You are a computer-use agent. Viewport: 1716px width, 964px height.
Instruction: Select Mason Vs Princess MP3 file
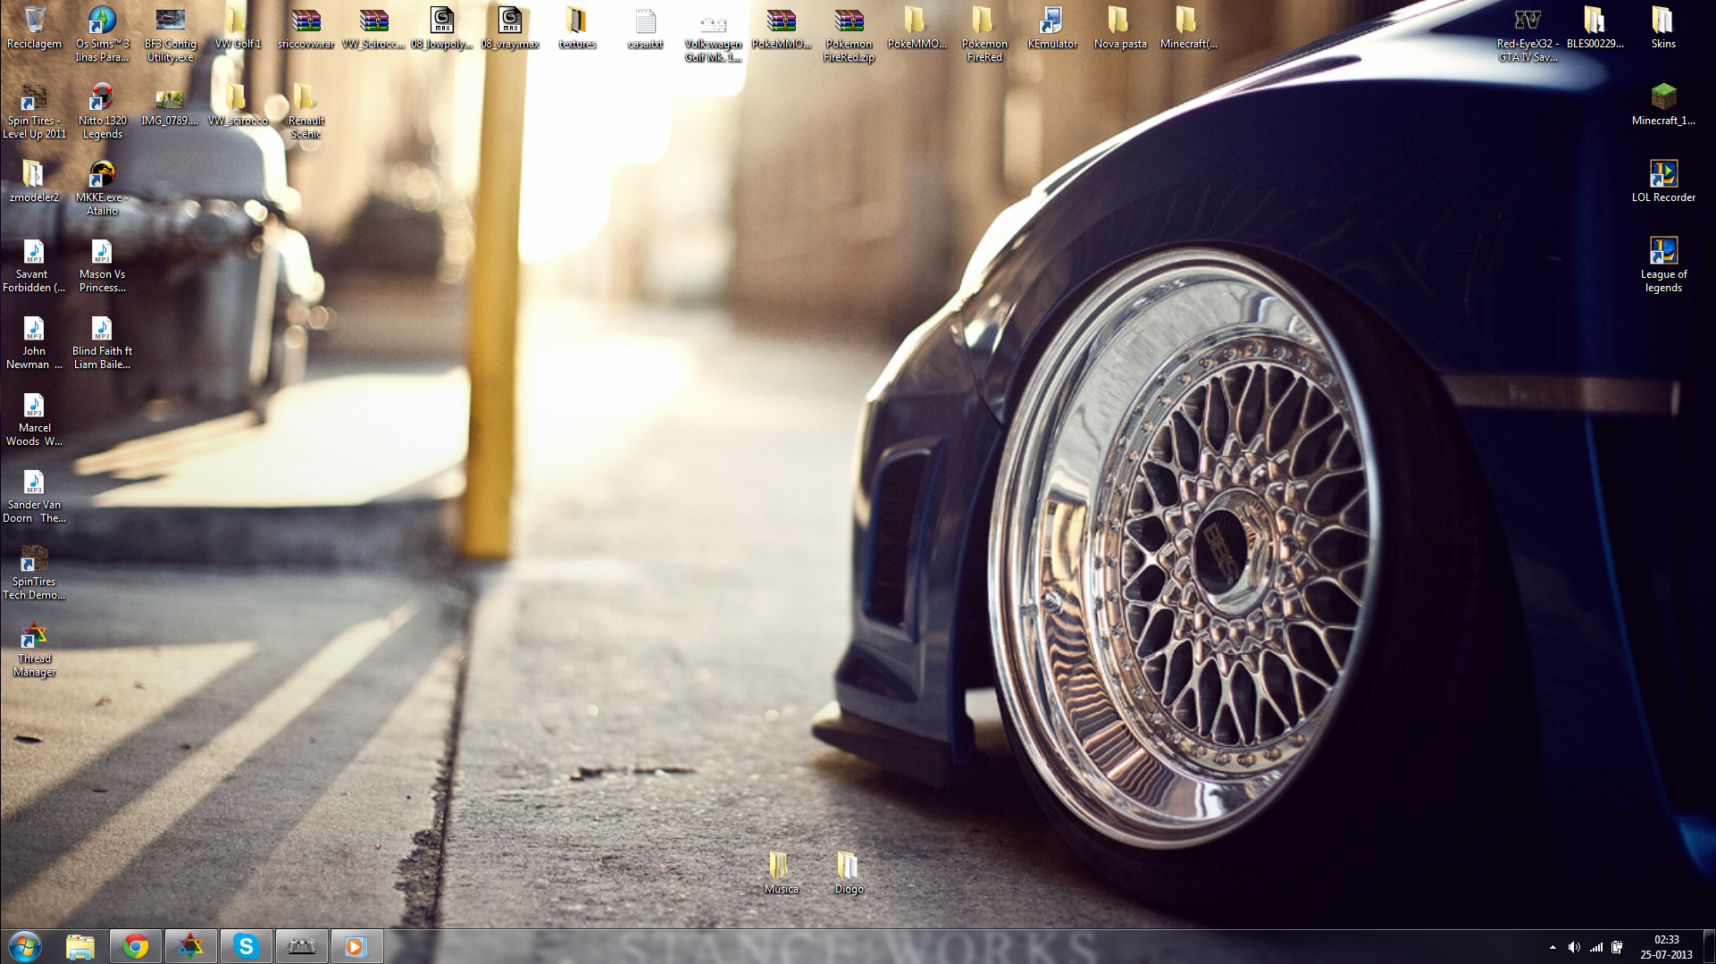pos(102,264)
